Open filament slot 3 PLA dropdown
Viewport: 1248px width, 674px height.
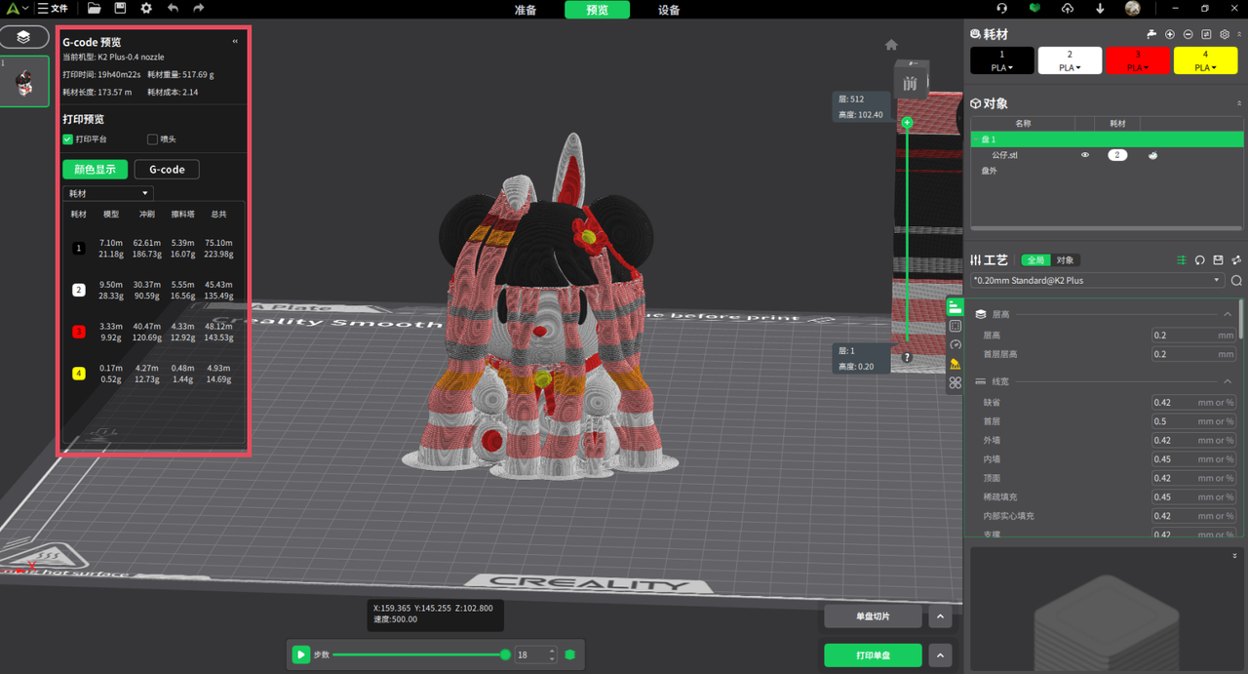point(1137,67)
